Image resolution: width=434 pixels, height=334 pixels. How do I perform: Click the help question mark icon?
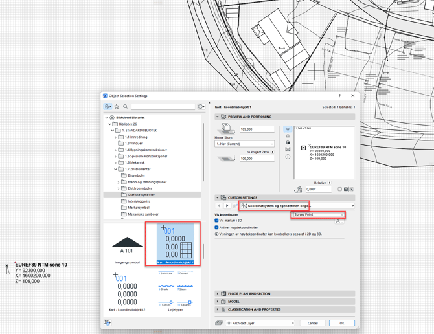(339, 96)
